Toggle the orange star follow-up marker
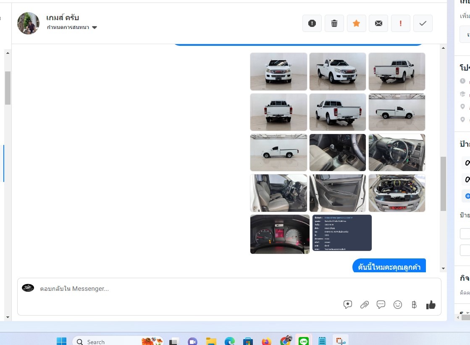This screenshot has height=345, width=470. tap(356, 24)
